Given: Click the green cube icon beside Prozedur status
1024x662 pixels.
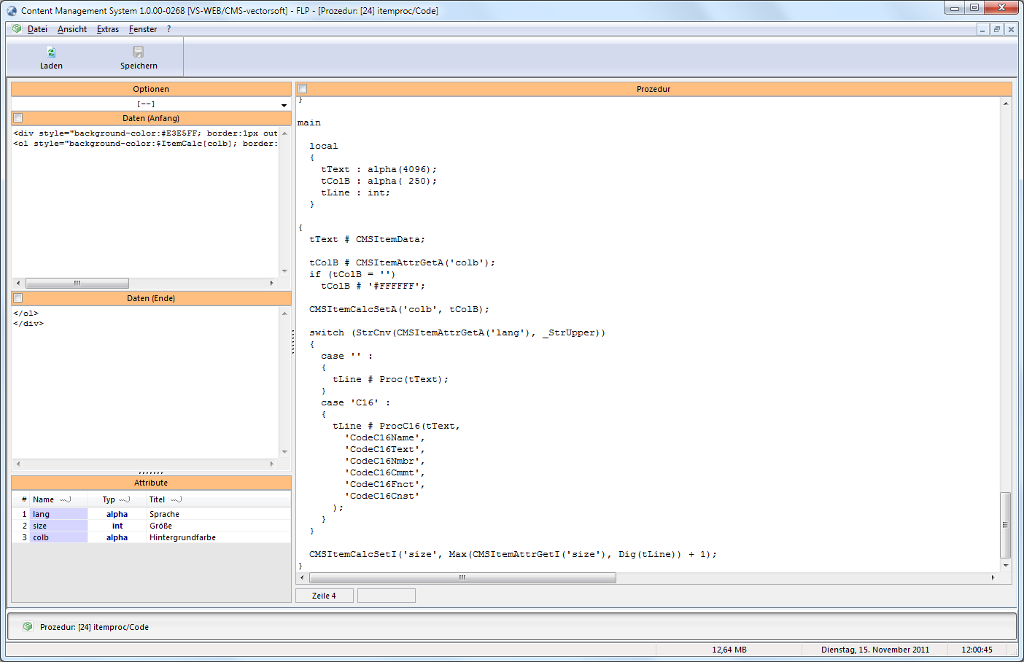Looking at the screenshot, I should [x=28, y=627].
